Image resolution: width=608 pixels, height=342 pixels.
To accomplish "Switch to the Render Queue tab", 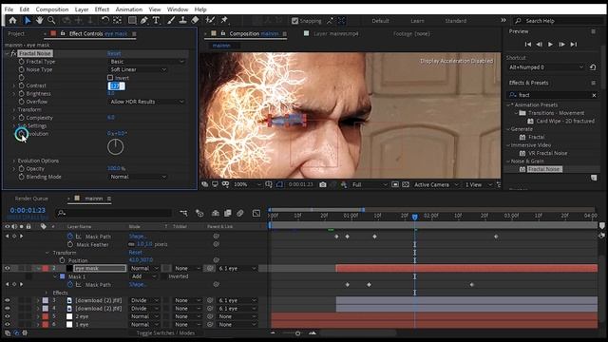I will (31, 199).
